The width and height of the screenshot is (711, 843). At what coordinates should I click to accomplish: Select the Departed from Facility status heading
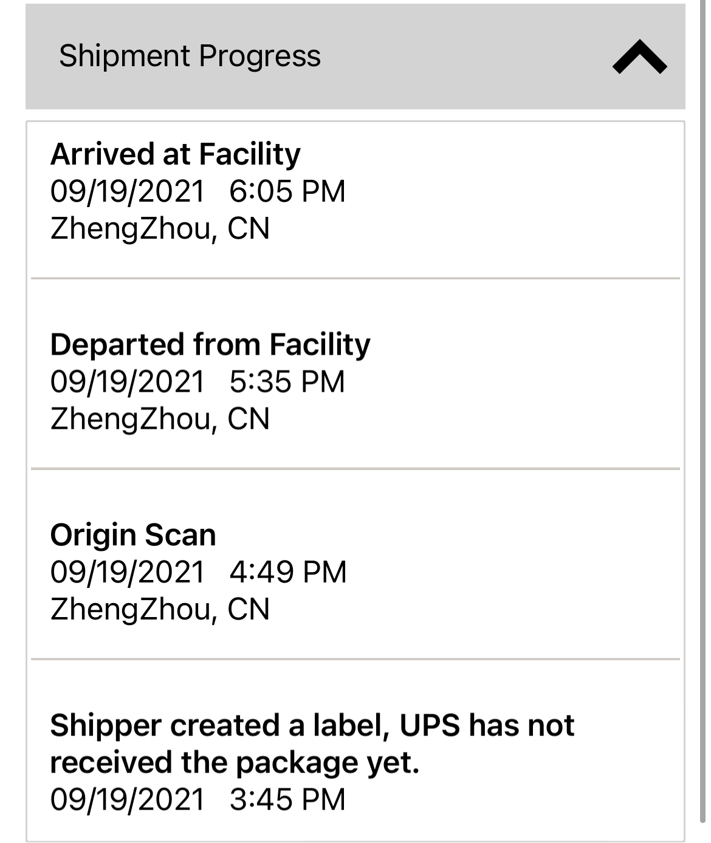(210, 344)
